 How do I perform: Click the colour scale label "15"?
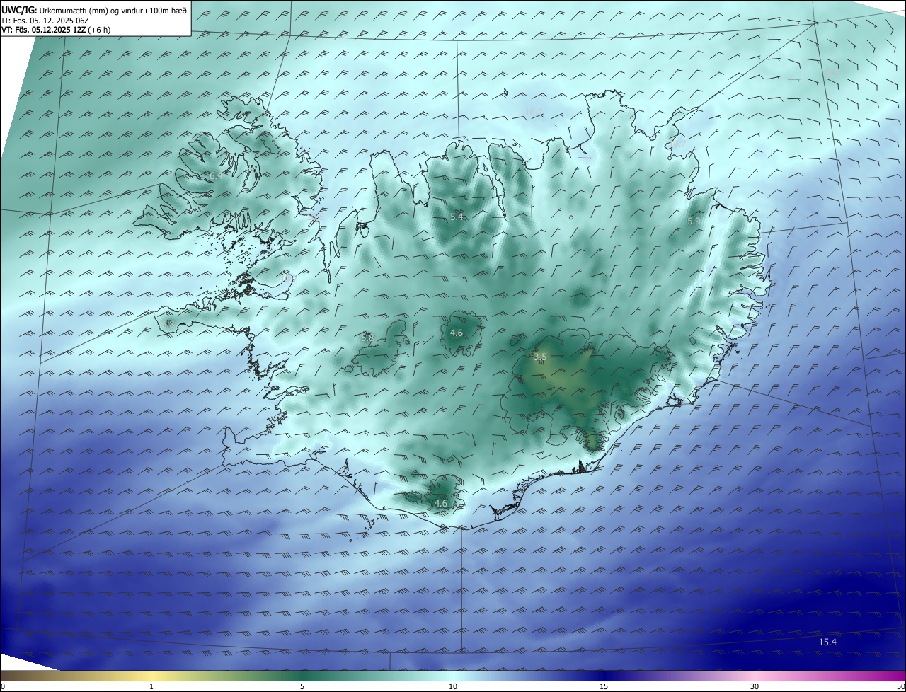click(x=604, y=686)
